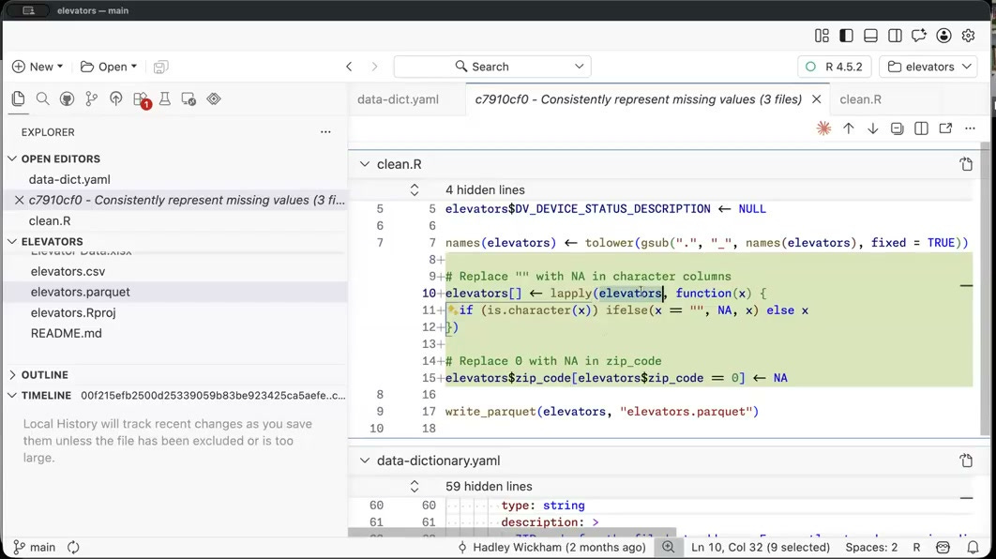
Task: Open the diamond-shaped icon in the activity bar
Action: 214,98
